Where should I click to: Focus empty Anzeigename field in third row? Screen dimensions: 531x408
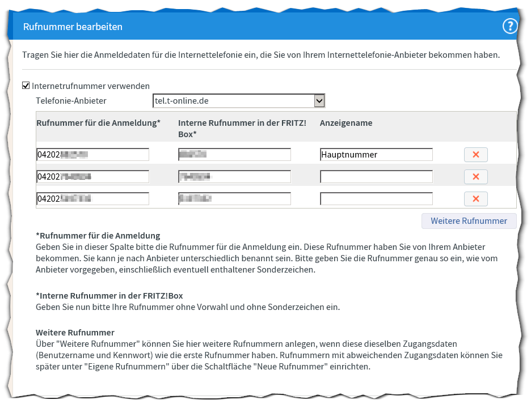pos(376,199)
